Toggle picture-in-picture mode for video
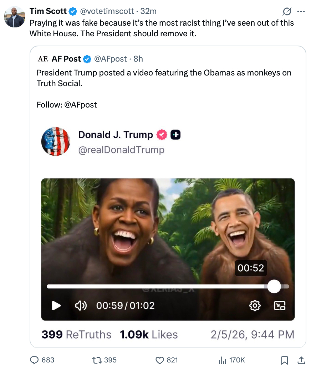Viewport: 311px width, 371px height. click(x=279, y=305)
